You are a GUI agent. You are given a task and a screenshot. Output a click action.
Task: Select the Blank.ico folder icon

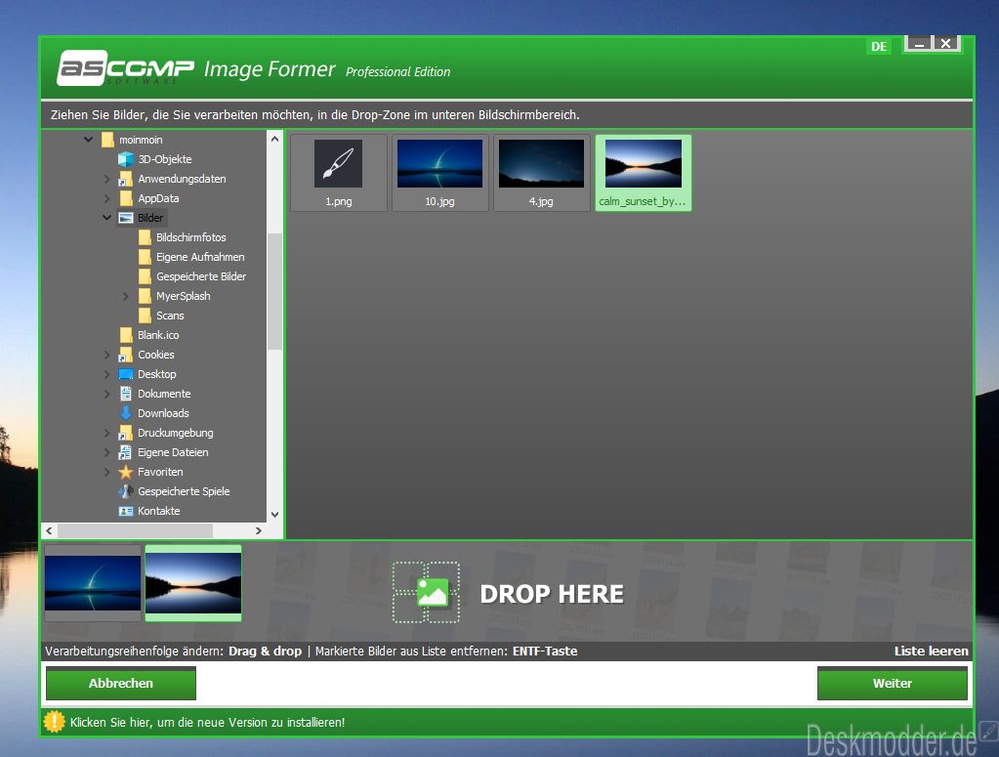tap(126, 335)
